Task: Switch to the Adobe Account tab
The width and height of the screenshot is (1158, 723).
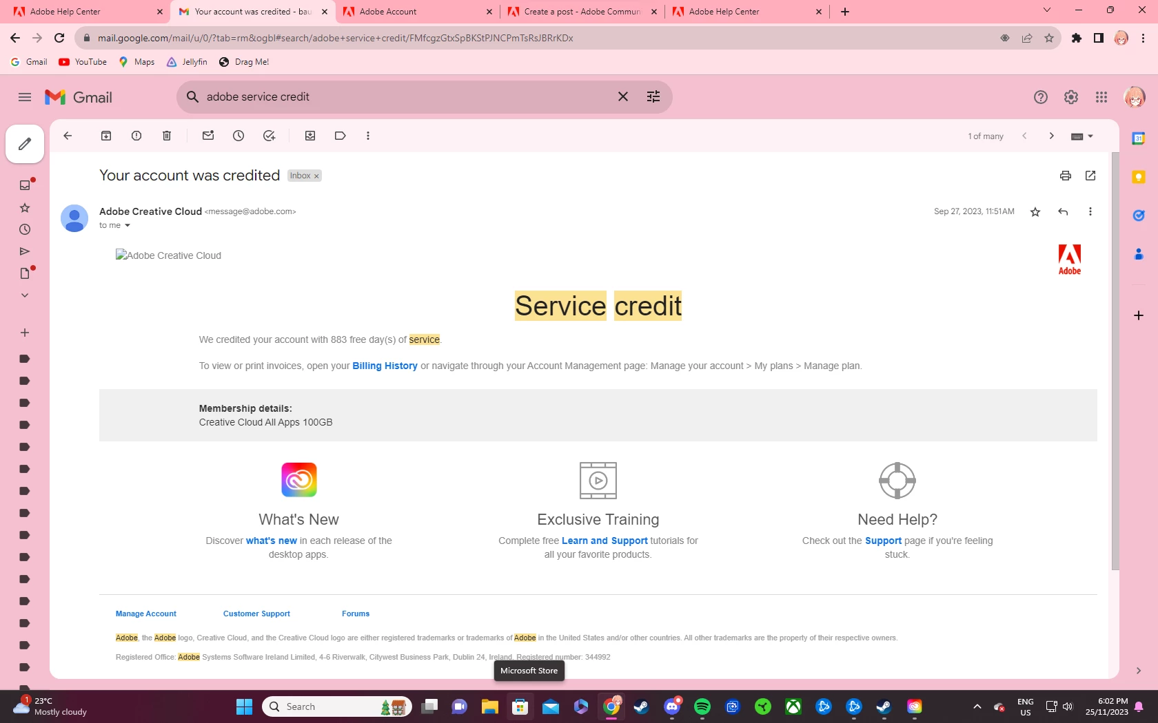Action: tap(418, 12)
